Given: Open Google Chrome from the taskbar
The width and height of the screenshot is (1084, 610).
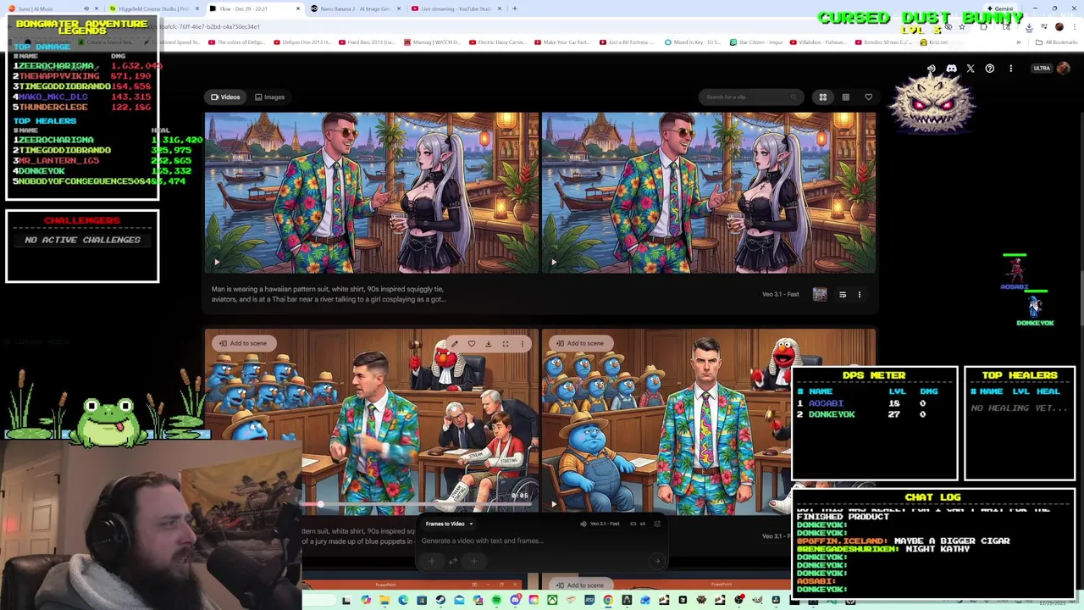Looking at the screenshot, I should 608,600.
